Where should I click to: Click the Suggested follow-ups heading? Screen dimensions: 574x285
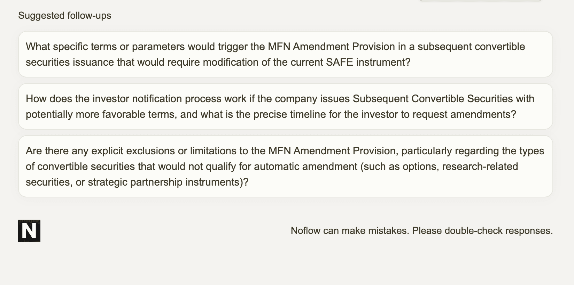(x=65, y=16)
